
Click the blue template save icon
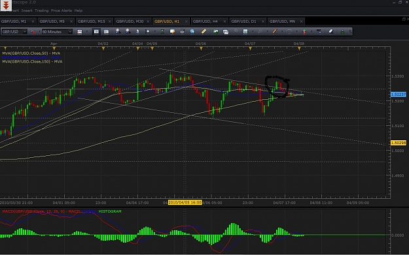coord(245,31)
